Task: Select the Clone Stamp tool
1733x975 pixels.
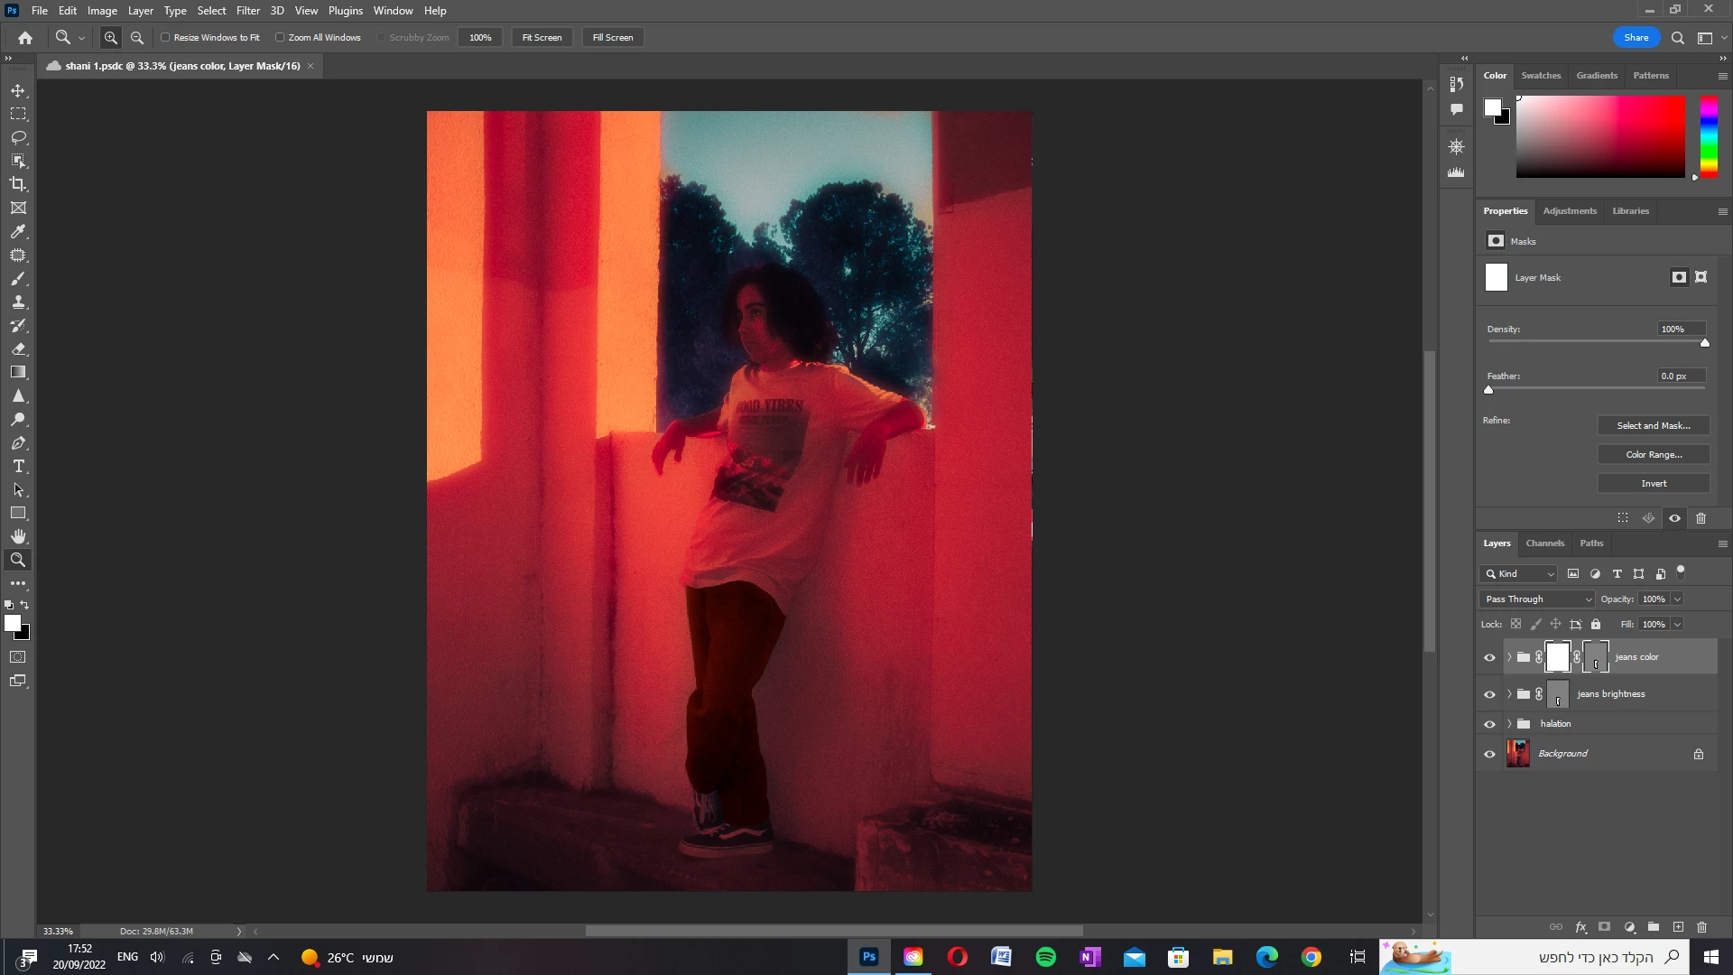Action: [18, 302]
